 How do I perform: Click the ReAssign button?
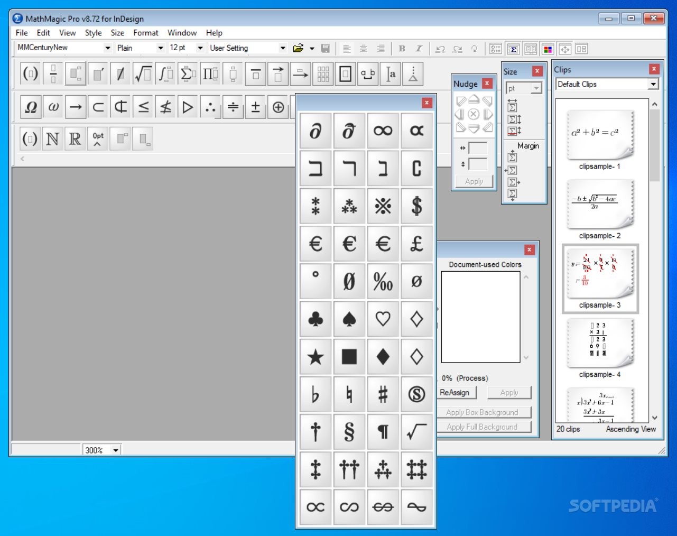pyautogui.click(x=456, y=393)
